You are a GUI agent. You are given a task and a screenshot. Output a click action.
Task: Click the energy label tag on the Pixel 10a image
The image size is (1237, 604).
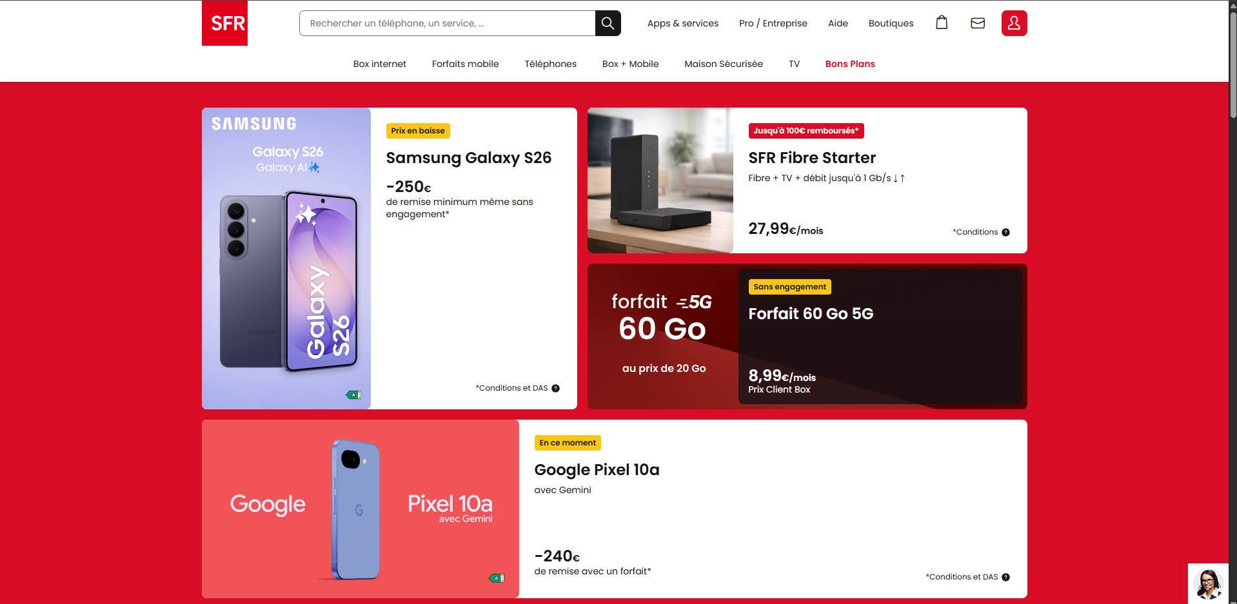[497, 578]
